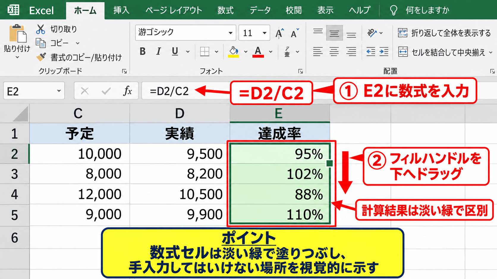Apply red font color A icon

pos(258,52)
